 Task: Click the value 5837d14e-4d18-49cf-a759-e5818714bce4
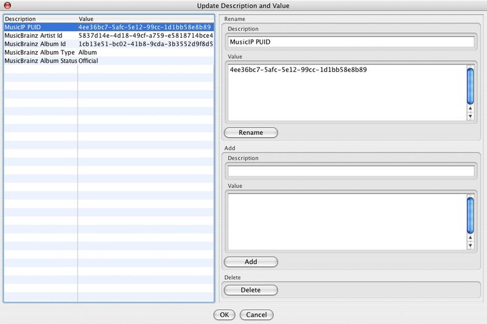145,35
